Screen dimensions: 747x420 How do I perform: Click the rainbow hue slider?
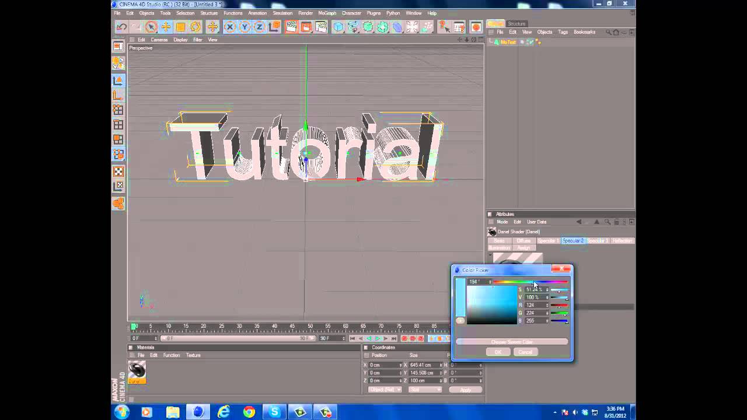point(530,282)
